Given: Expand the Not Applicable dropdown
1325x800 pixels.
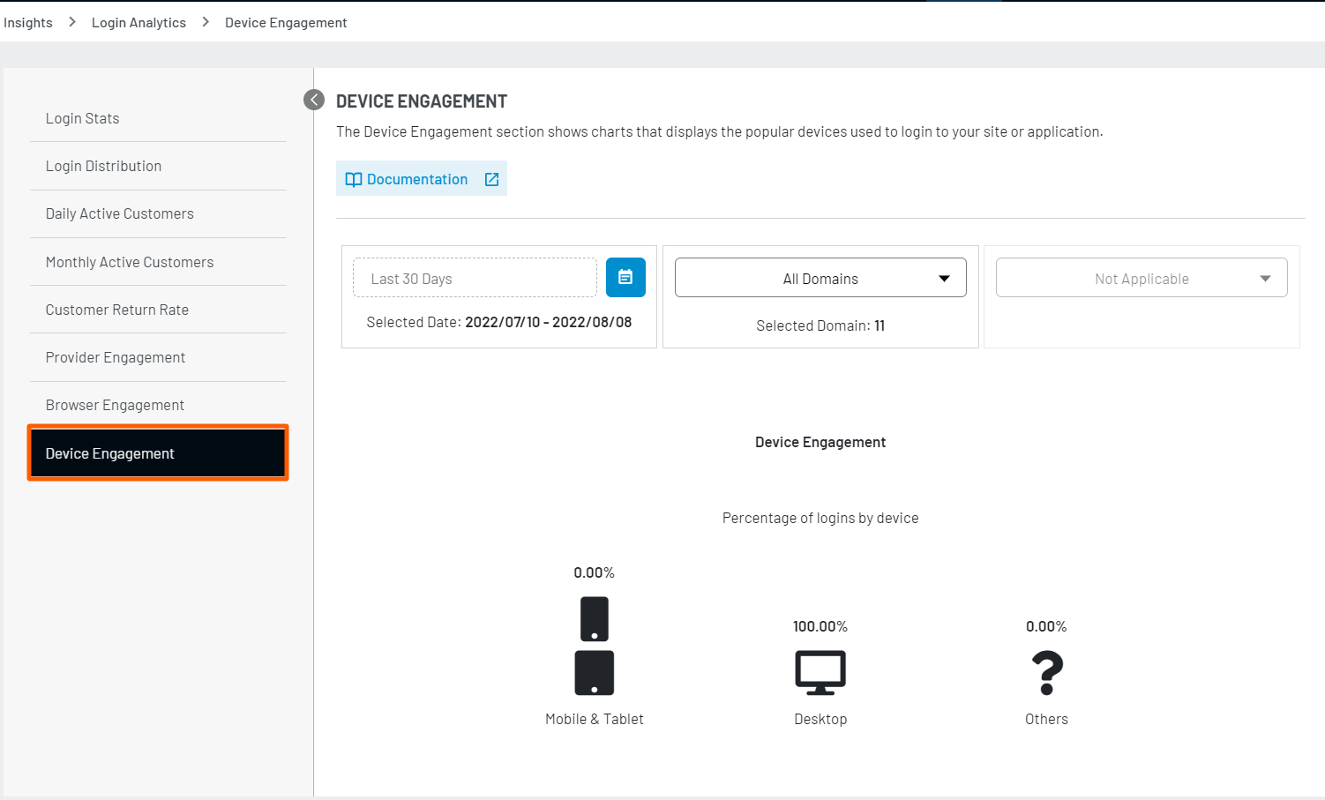Looking at the screenshot, I should click(x=1141, y=277).
